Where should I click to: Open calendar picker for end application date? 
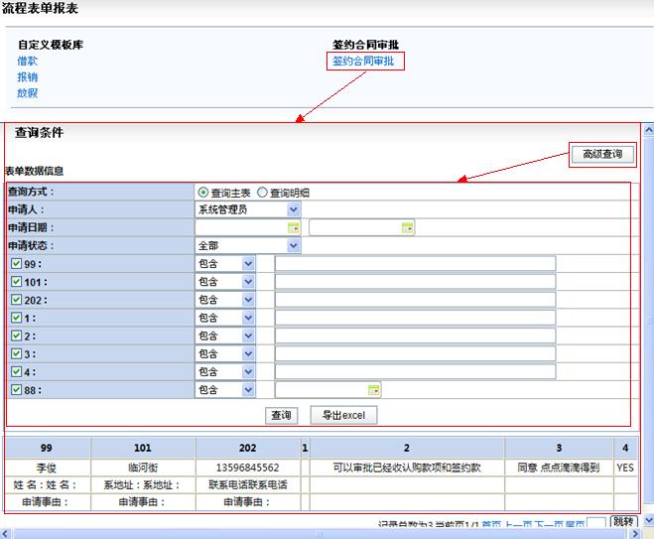pyautogui.click(x=407, y=228)
